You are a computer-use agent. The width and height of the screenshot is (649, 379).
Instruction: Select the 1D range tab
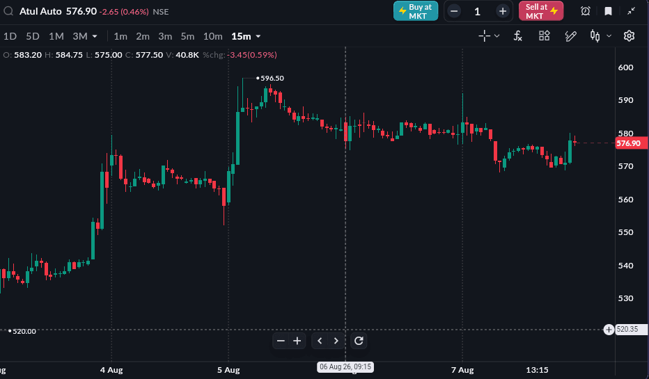(10, 36)
